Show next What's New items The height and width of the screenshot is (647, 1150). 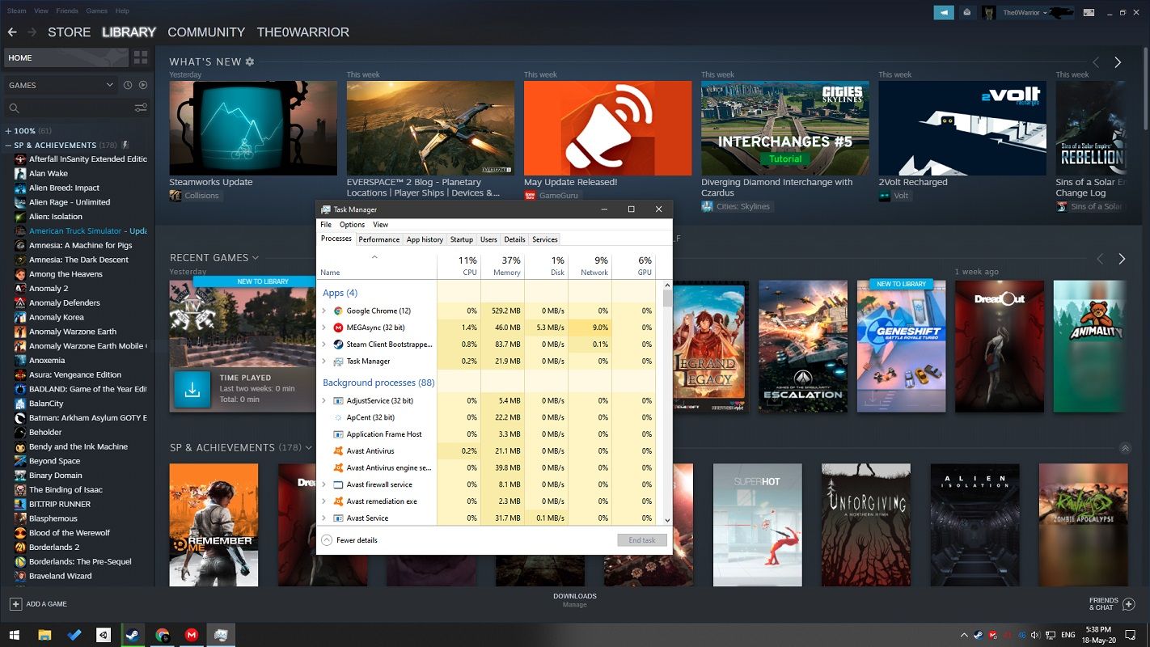[1118, 62]
